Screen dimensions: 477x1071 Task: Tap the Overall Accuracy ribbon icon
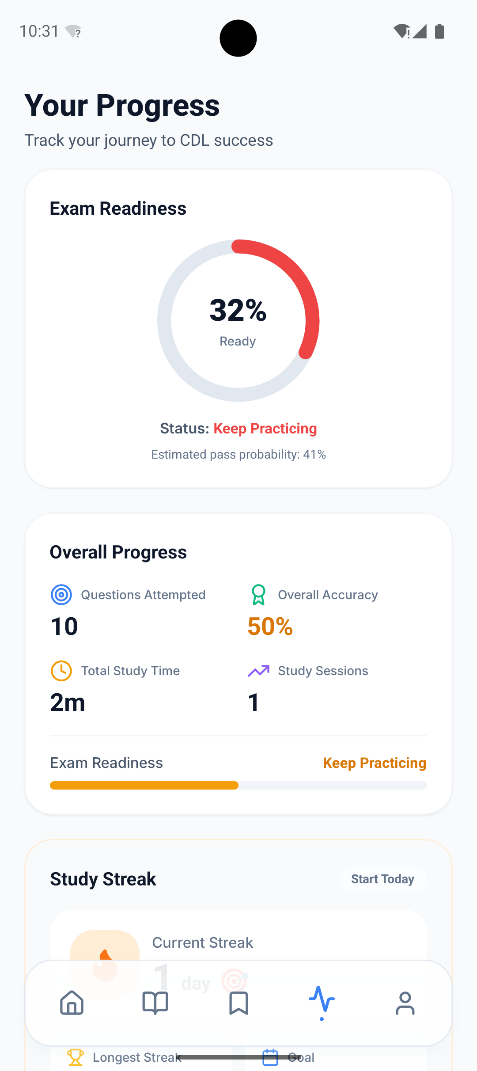[258, 595]
